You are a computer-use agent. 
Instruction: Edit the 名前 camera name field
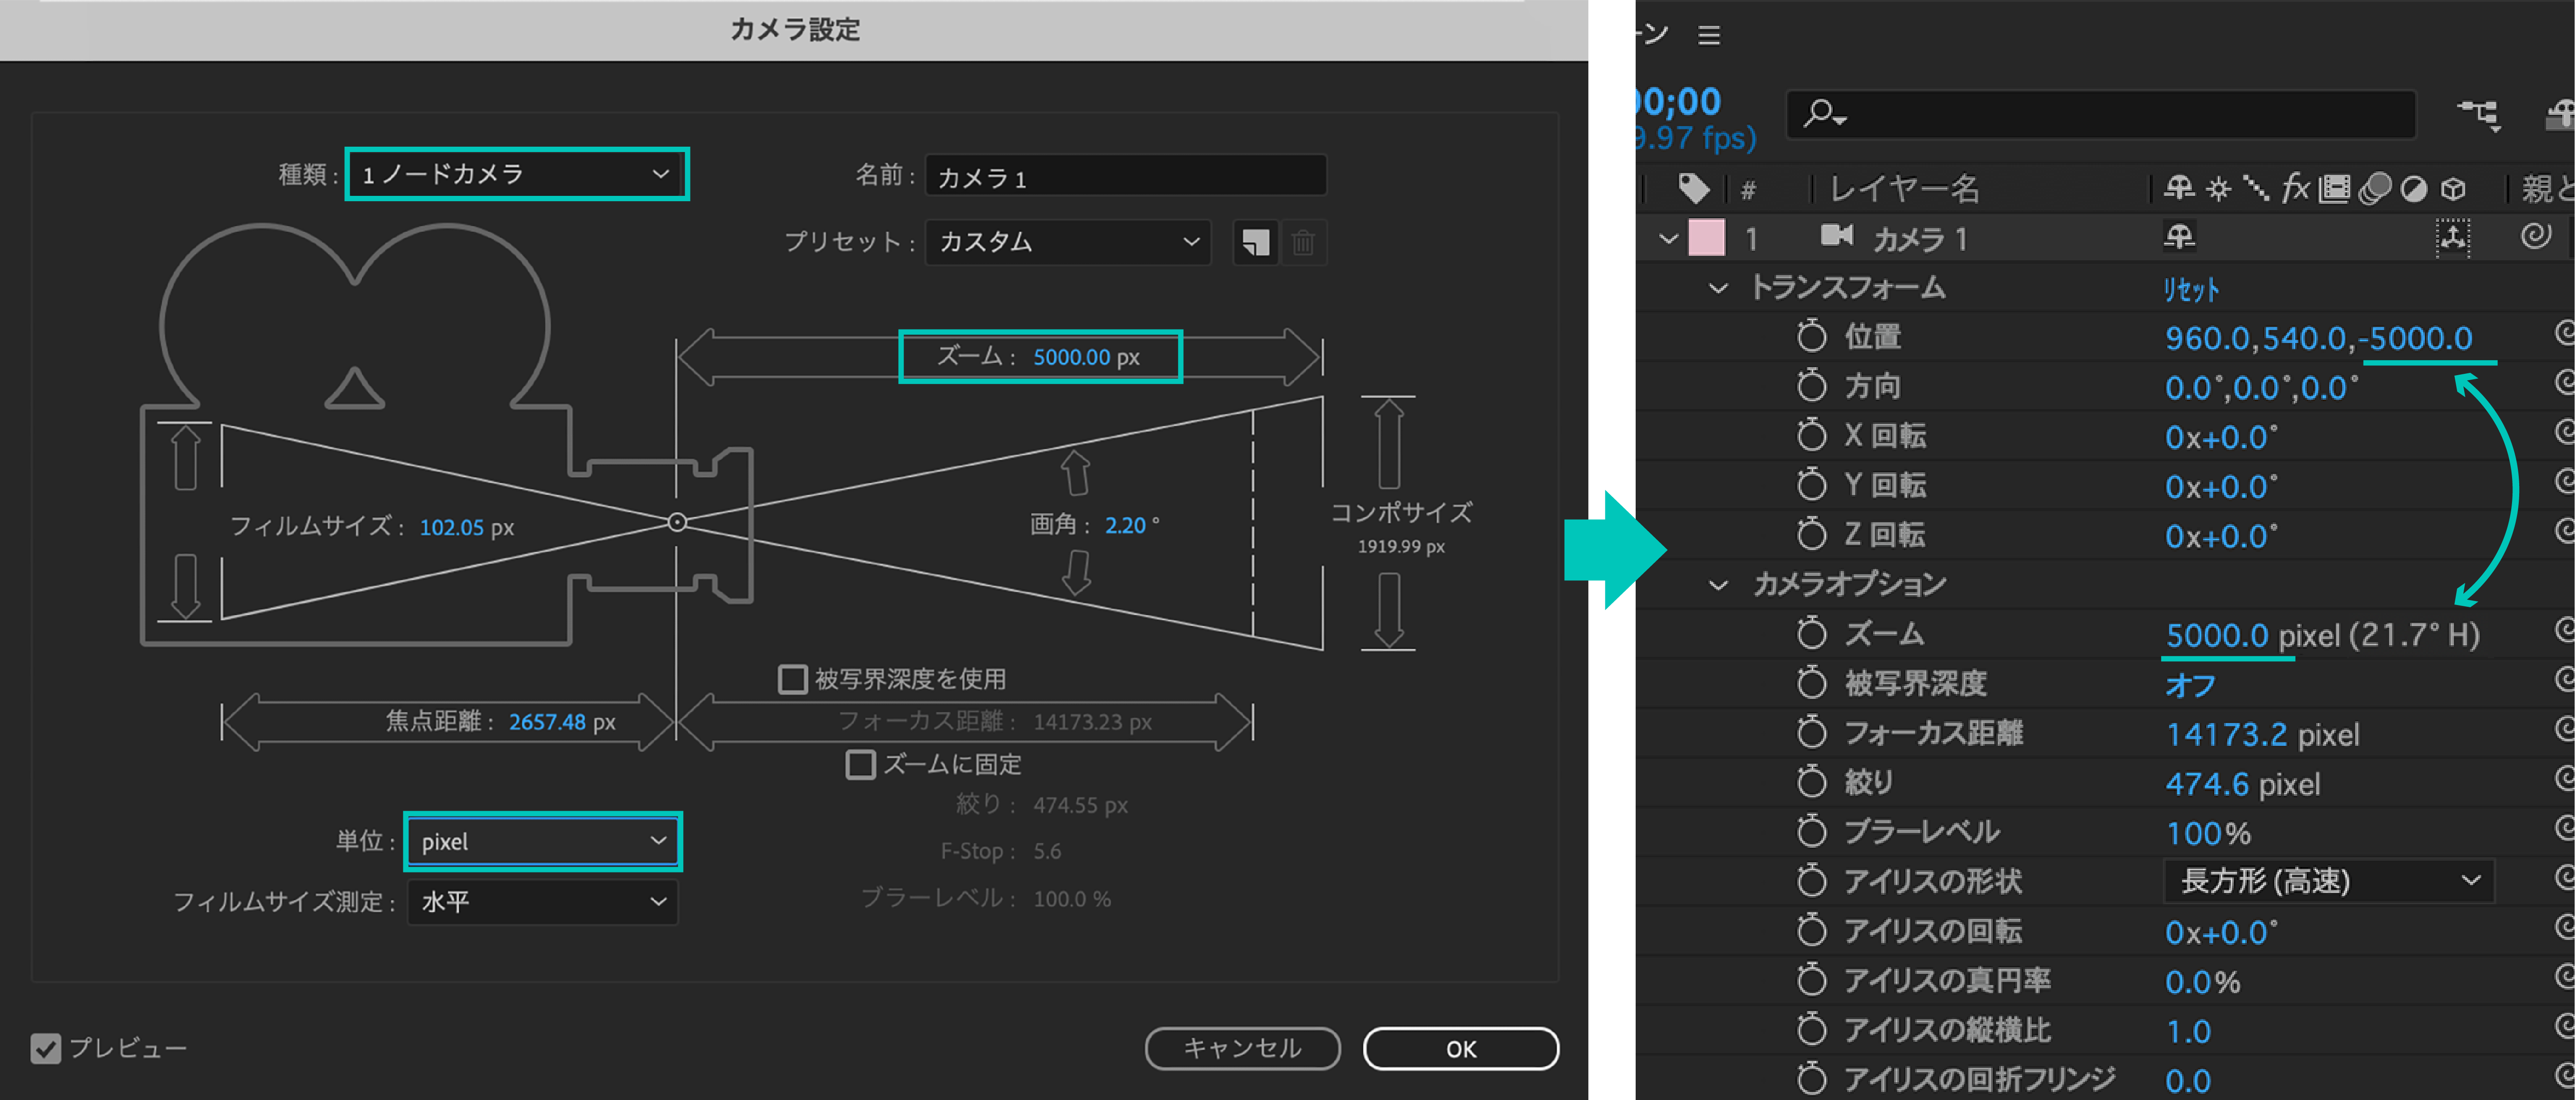(x=1125, y=177)
